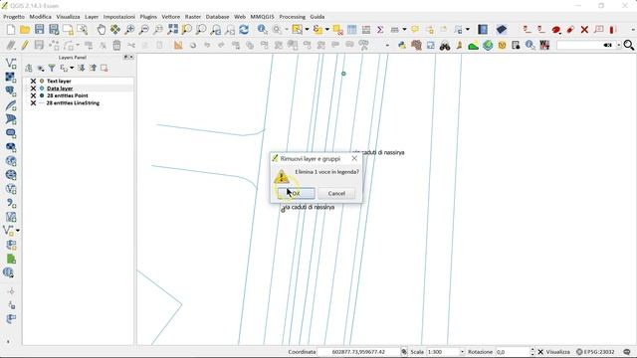The height and width of the screenshot is (358, 637).
Task: Close the Rimuovi layer e gruppi dialog
Action: tap(354, 158)
